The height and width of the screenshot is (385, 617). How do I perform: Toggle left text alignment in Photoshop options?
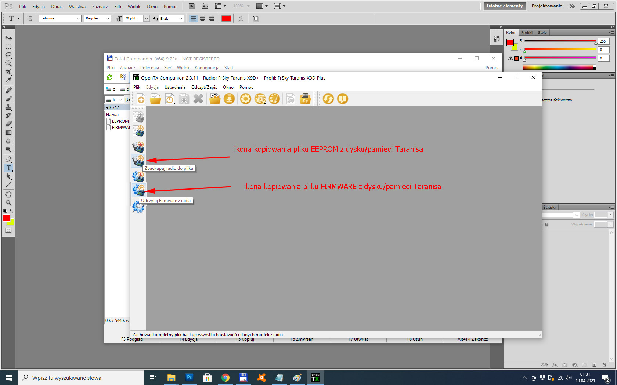[193, 18]
